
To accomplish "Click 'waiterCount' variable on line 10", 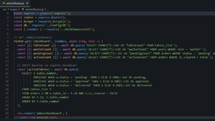I will pyautogui.click(x=42, y=49).
